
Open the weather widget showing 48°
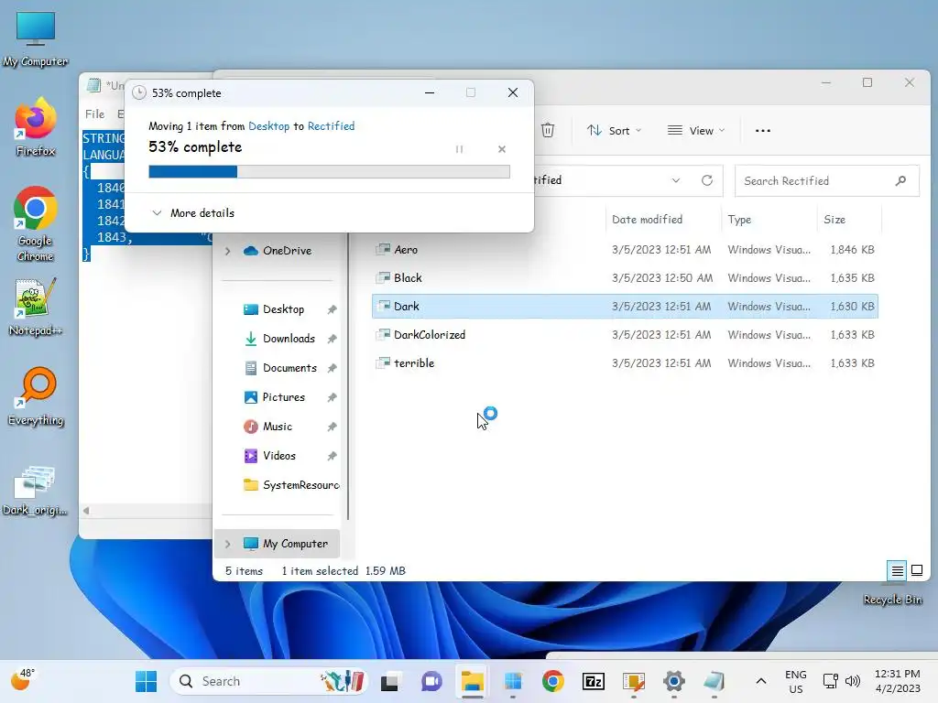(x=22, y=680)
